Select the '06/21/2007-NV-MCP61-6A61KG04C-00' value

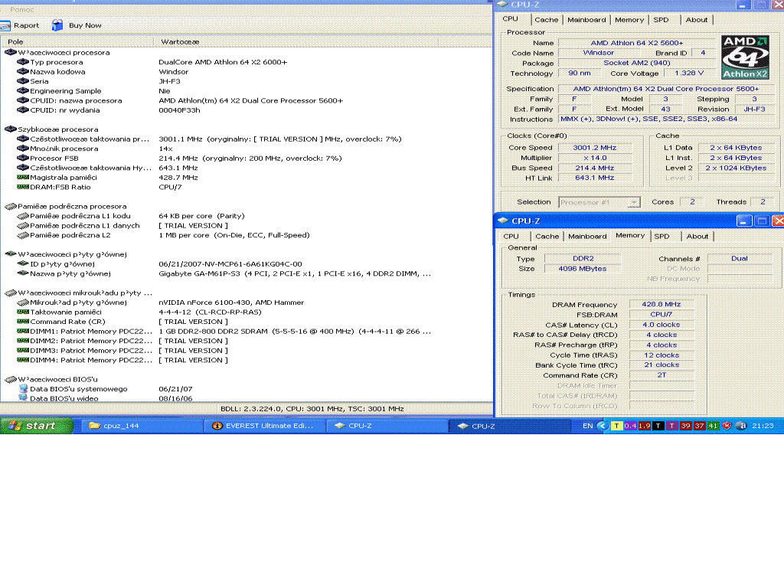[x=230, y=264]
